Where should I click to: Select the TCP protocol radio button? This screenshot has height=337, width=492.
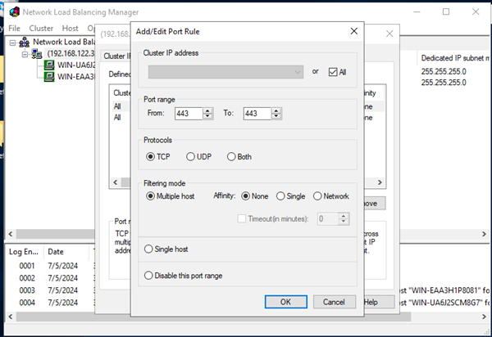tap(151, 156)
